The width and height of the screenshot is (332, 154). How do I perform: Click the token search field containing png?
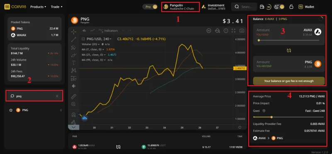34,96
